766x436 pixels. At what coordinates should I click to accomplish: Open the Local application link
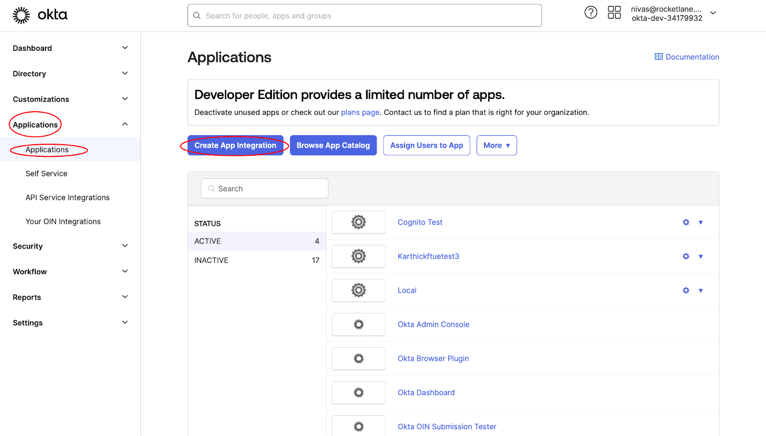[407, 290]
